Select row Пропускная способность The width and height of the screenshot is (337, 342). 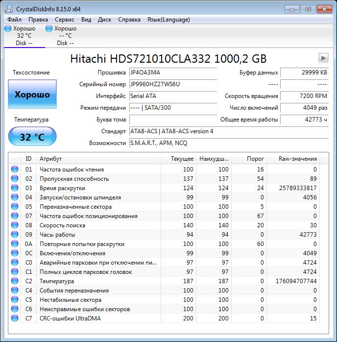165,179
